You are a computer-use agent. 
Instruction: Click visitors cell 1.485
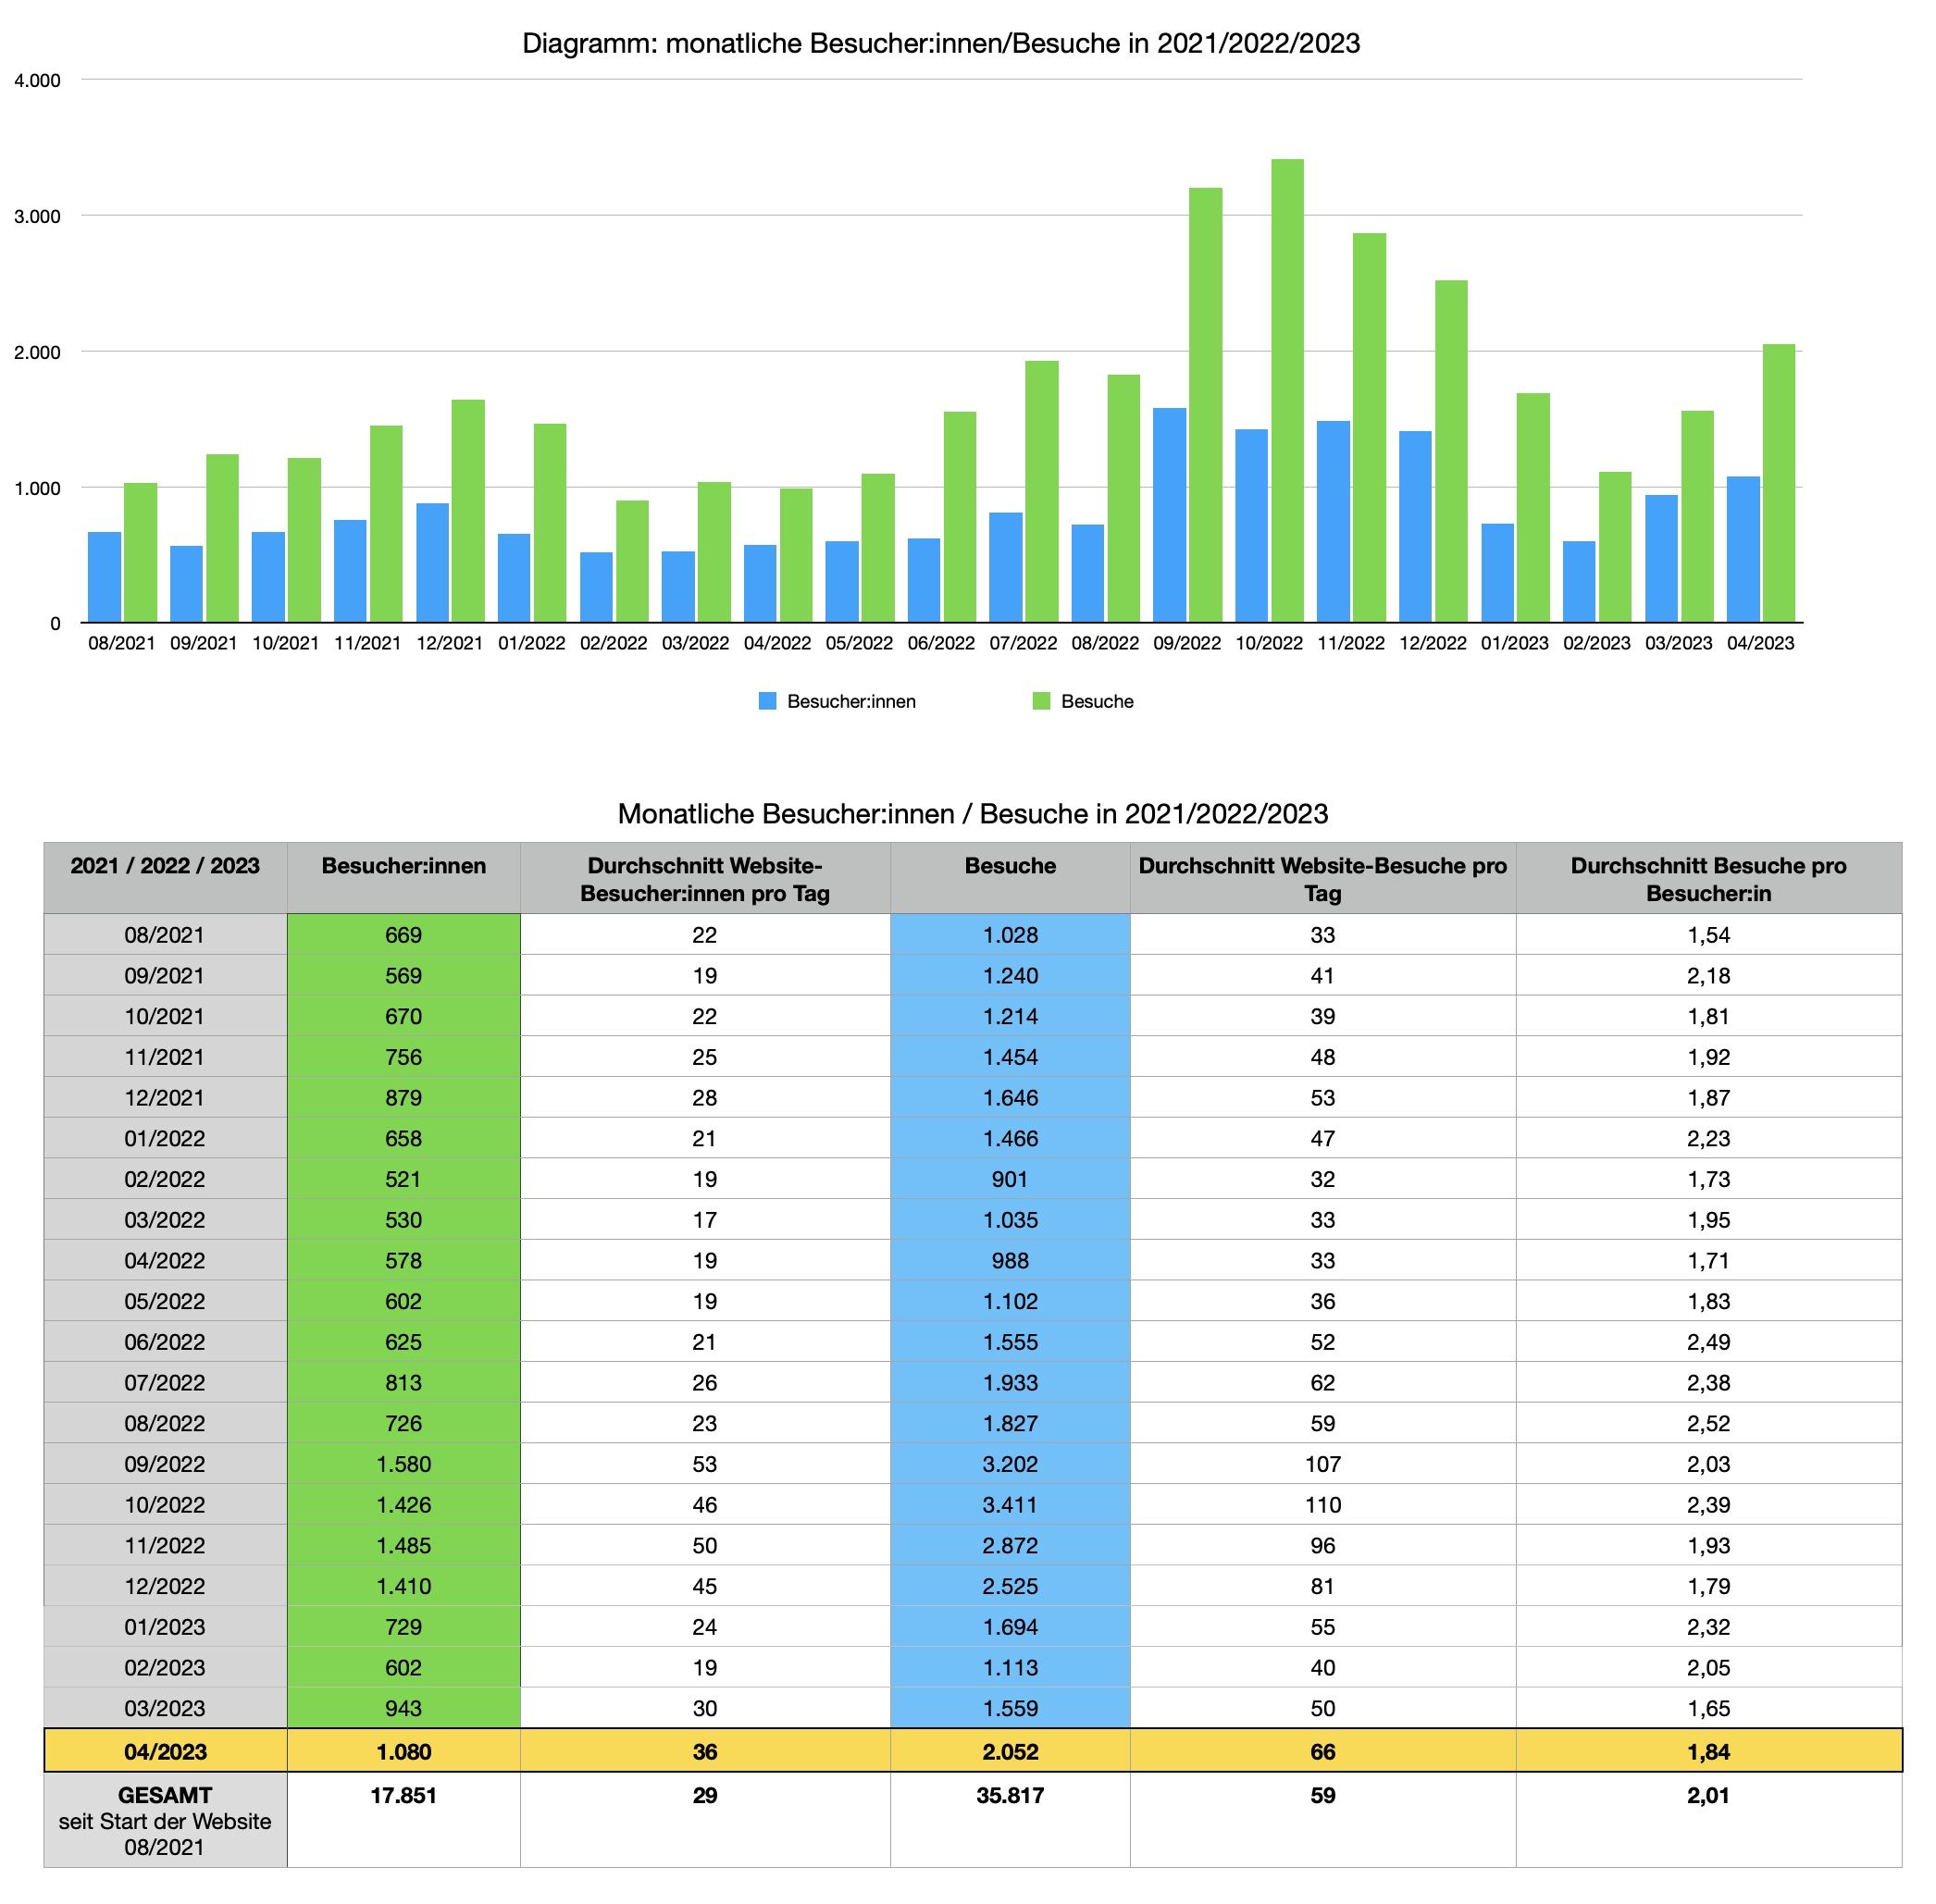point(404,1546)
